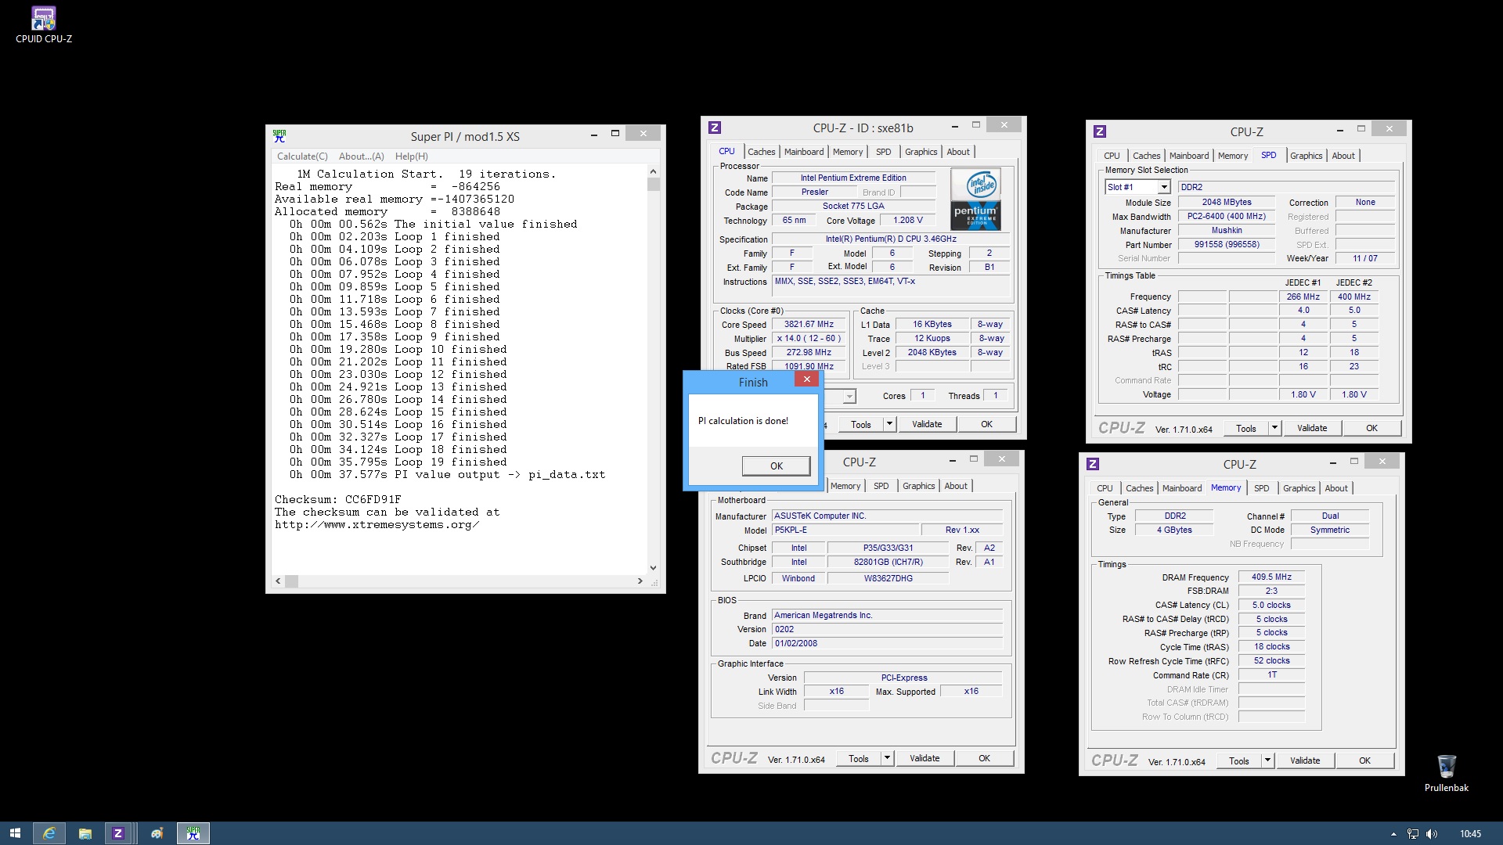
Task: Click Loop 19 finished line in Super PI
Action: pyautogui.click(x=398, y=462)
